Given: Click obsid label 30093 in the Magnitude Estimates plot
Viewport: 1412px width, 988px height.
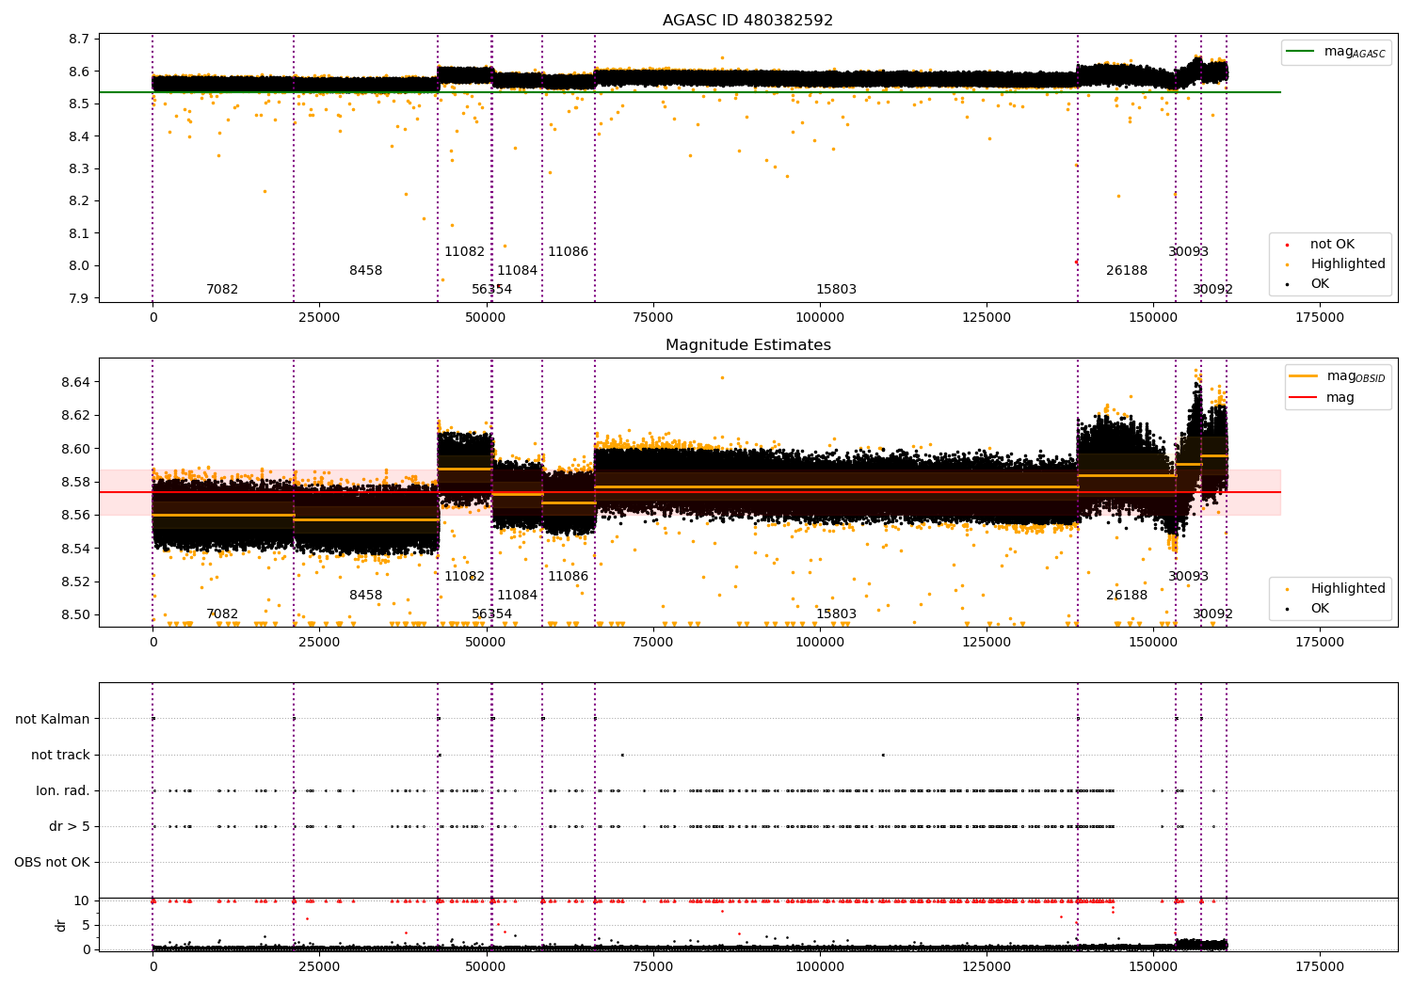Looking at the screenshot, I should tap(1188, 577).
